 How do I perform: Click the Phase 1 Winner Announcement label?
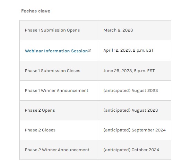click(x=57, y=91)
